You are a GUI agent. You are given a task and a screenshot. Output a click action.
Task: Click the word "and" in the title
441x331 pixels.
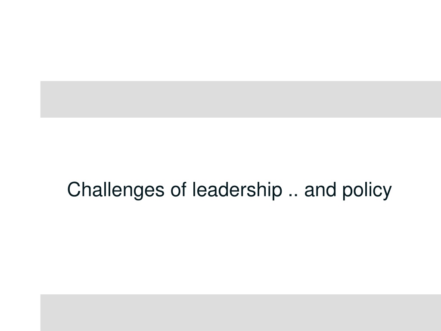(x=320, y=190)
